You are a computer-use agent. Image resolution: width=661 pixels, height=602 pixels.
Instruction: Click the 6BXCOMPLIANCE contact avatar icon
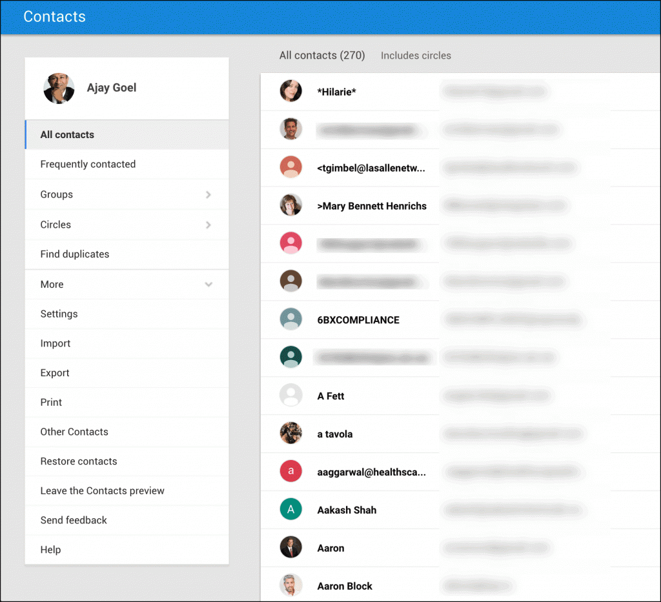290,319
